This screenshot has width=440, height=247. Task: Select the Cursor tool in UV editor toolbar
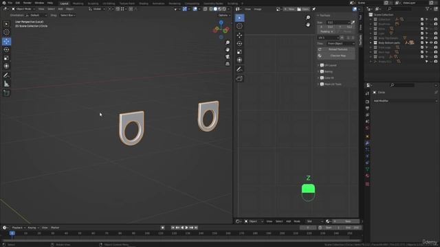[x=239, y=26]
